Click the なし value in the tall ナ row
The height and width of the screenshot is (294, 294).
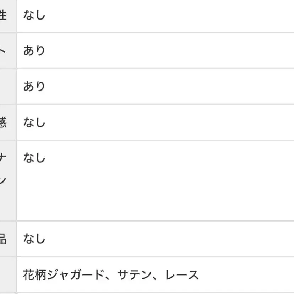(x=34, y=157)
